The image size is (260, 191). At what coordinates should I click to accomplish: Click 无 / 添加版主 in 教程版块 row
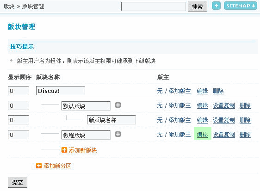(174, 135)
